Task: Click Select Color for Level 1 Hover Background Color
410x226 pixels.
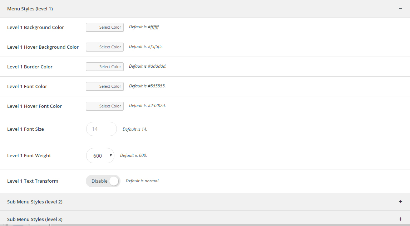Action: 110,47
